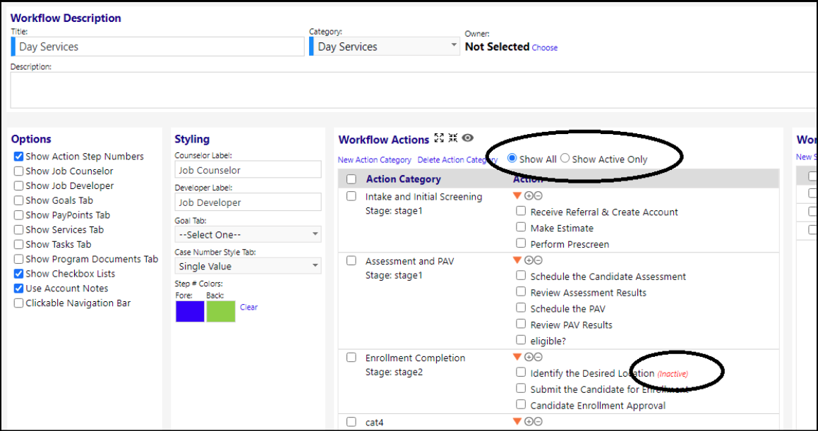
Task: Check Submit the Candidate for Enrollment action
Action: 521,388
